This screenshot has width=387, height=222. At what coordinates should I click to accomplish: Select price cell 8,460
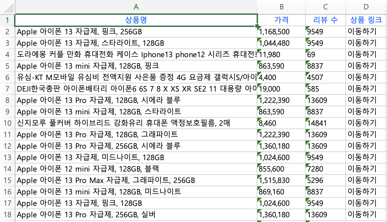pos(281,123)
